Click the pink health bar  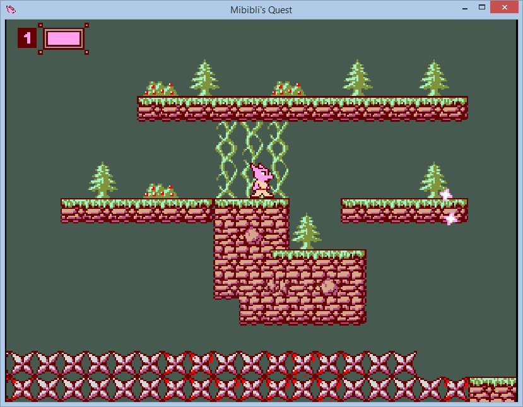click(x=63, y=38)
